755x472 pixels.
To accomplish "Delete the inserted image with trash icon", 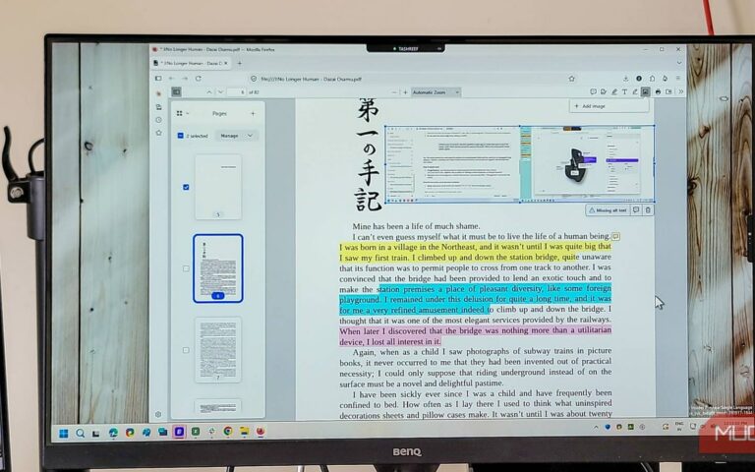I will 648,210.
